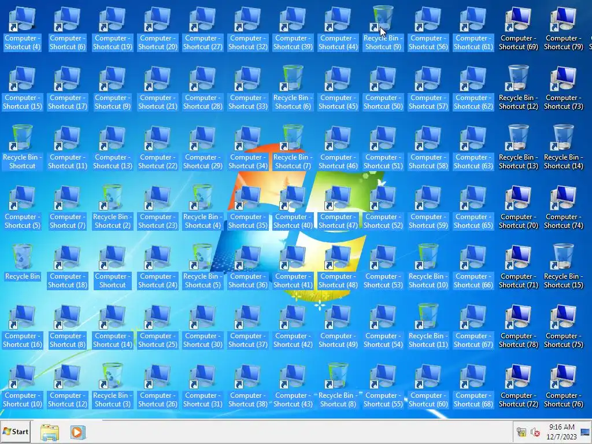This screenshot has width=592, height=444.
Task: Select Computer - Shortcut (15) icon
Action: (23, 88)
